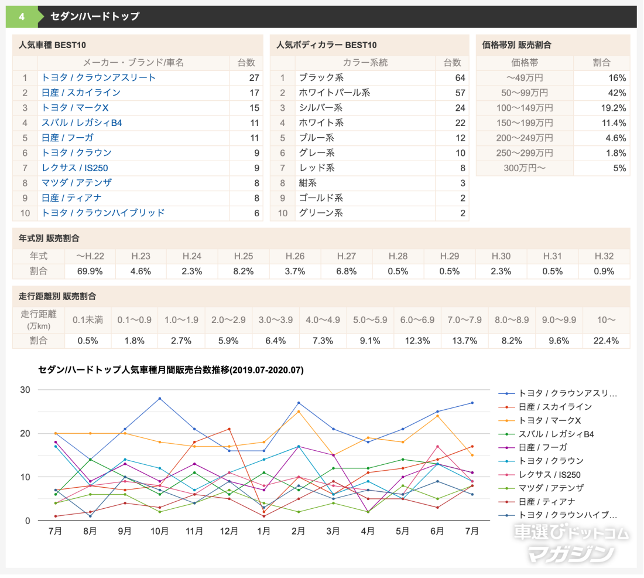The image size is (644, 578).
Task: Click the 13.7% mileage share value
Action: coord(464,341)
